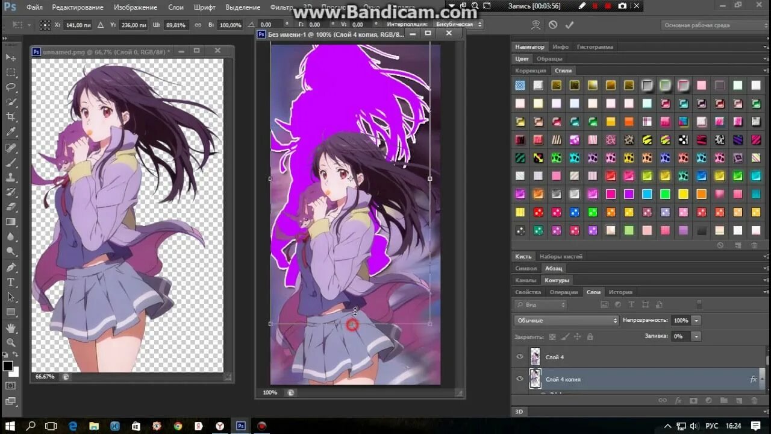Toggle type layer filter
Image resolution: width=771 pixels, height=434 pixels.
(x=632, y=305)
